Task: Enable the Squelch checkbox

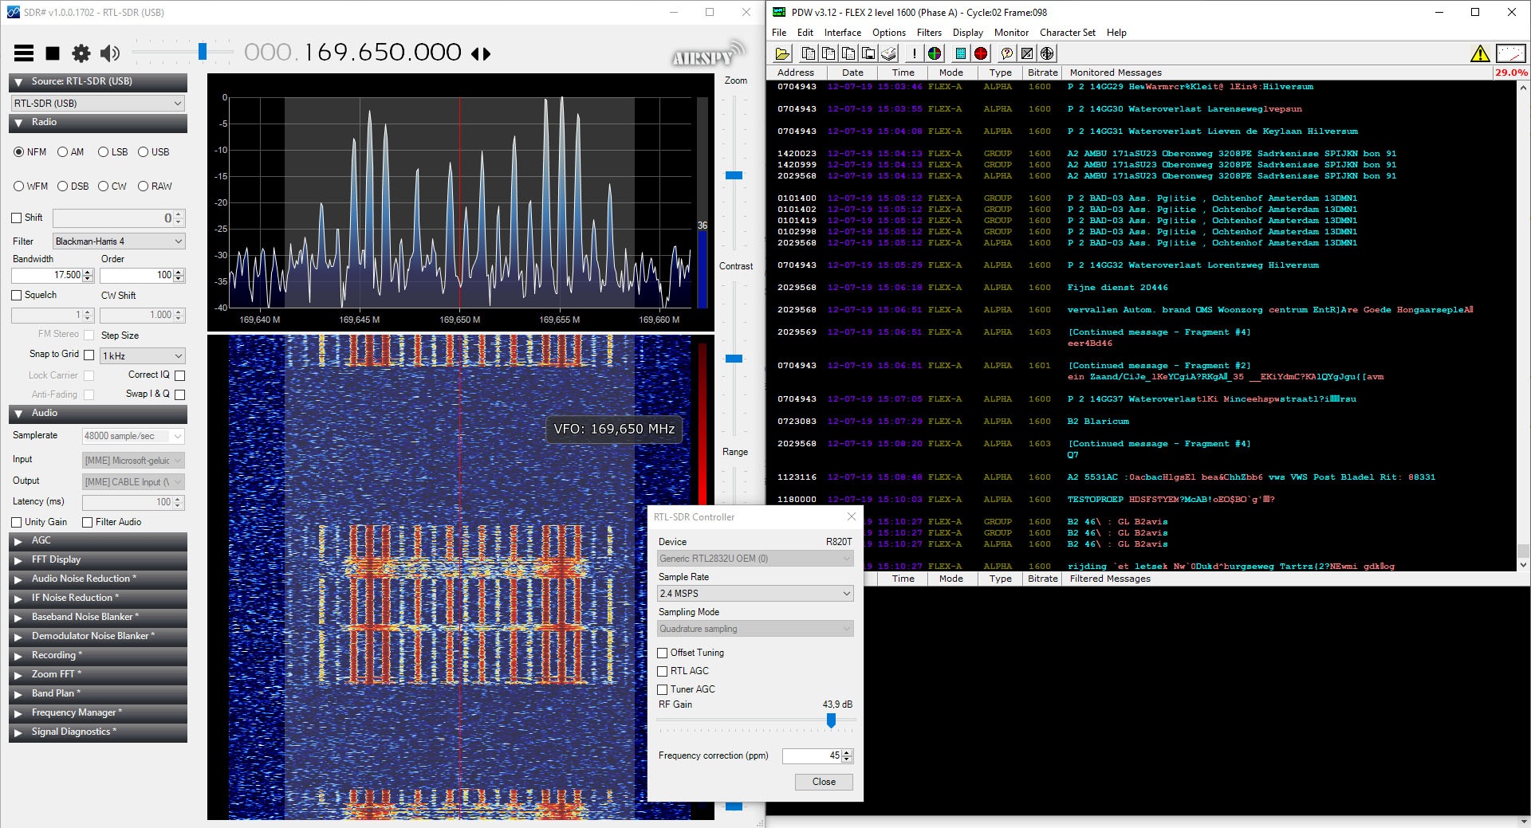Action: pyautogui.click(x=17, y=295)
